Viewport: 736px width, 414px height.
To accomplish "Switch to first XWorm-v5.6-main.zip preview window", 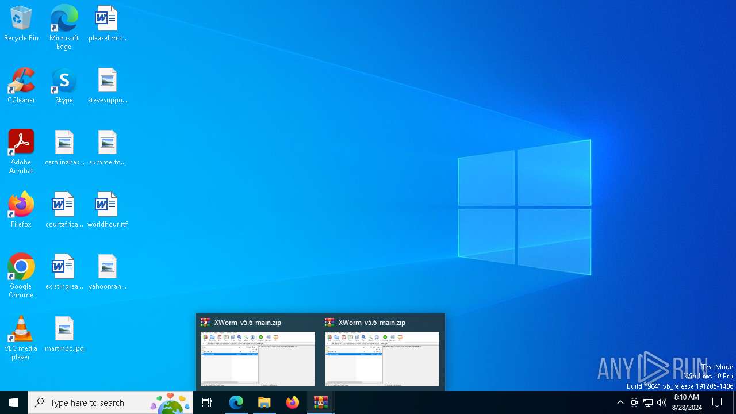I will pos(258,352).
